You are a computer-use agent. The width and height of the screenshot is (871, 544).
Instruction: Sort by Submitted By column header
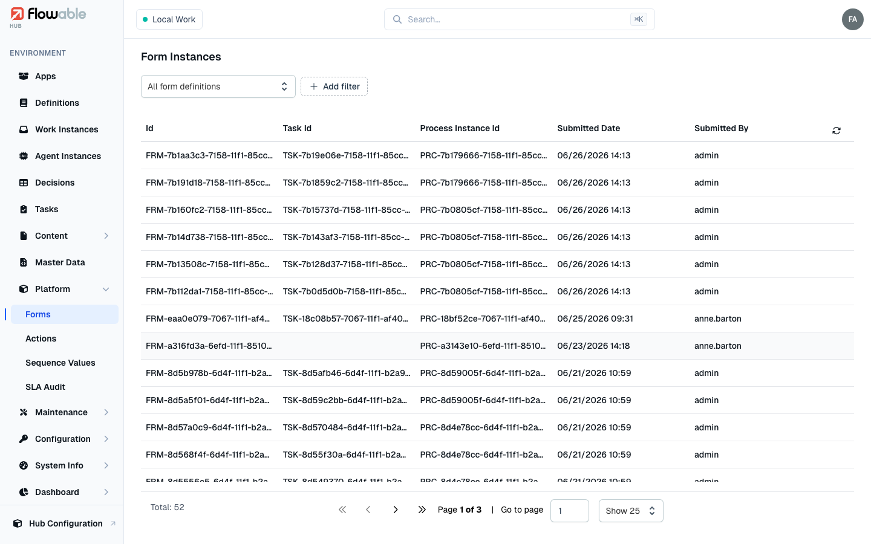[721, 128]
